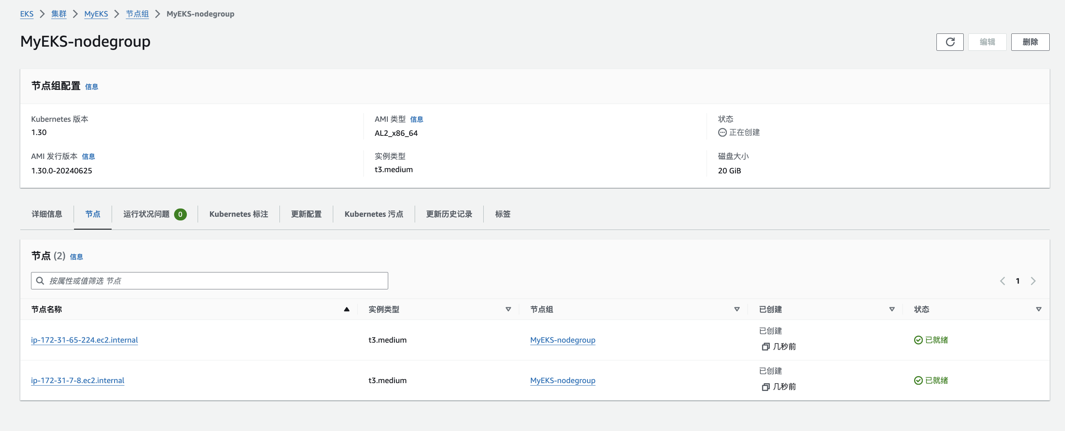Screen dimensions: 1065x431
Task: Sort by 节点名称 ascending arrow
Action: click(x=346, y=309)
